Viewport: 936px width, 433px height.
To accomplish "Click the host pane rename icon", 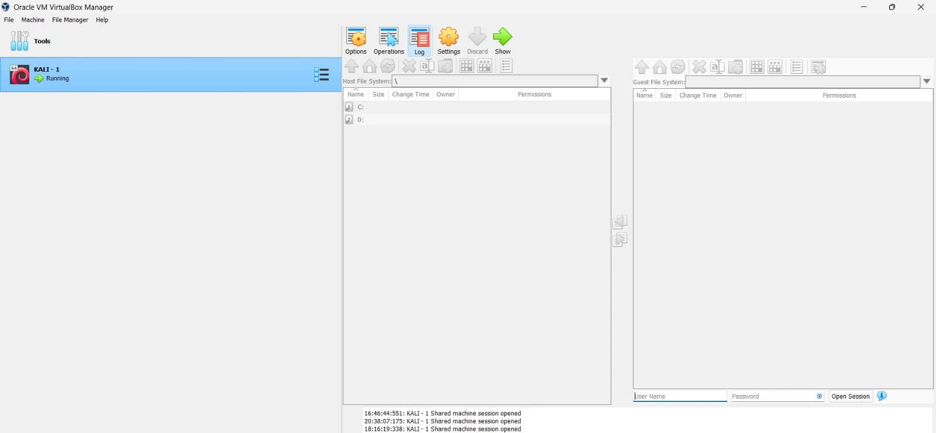I will point(427,66).
